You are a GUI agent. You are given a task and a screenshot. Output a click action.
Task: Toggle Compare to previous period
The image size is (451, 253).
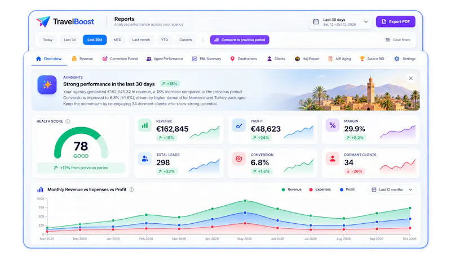pos(240,40)
